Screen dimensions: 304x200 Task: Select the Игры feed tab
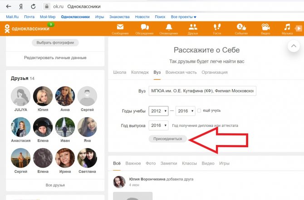pos(224,163)
